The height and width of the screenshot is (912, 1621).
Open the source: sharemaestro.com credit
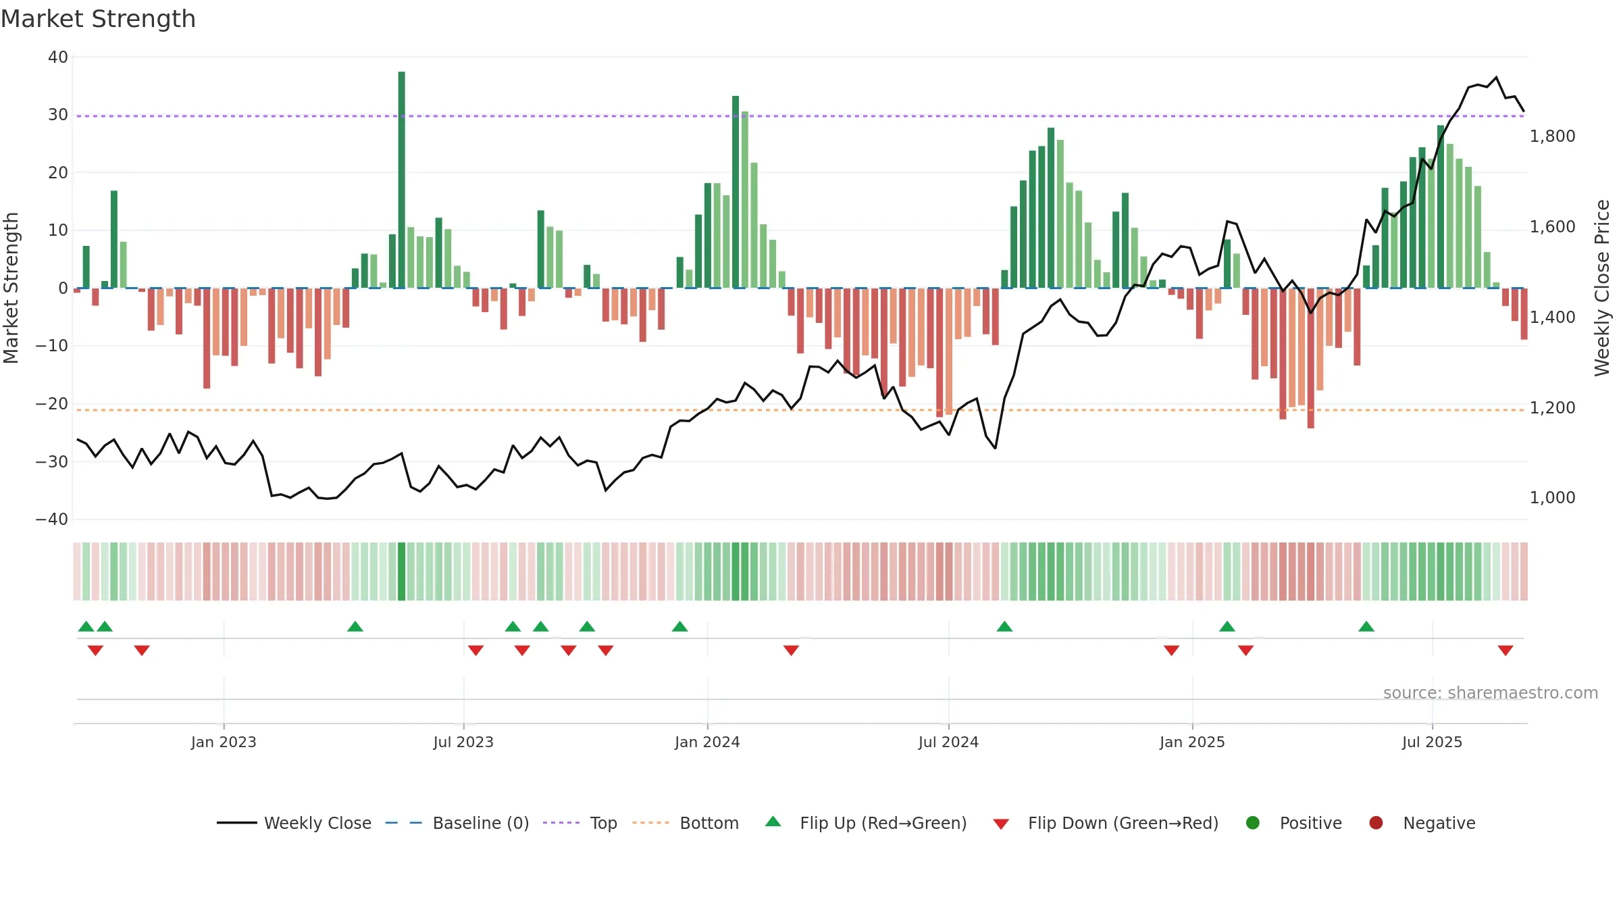click(x=1491, y=693)
